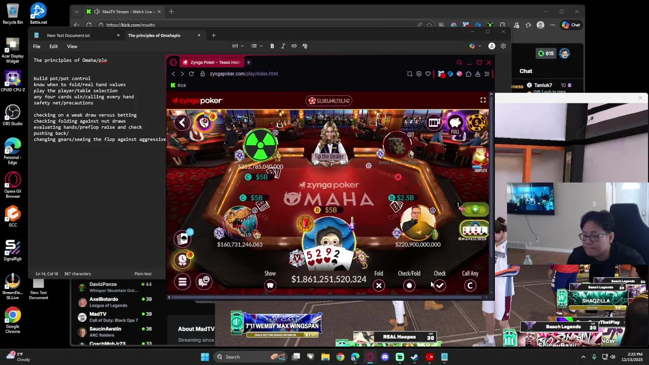Open the card collection icon with badge 10
Viewport: 649px width, 365px height.
coord(183,238)
